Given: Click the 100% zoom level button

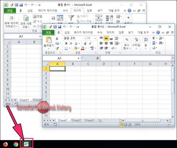Looking at the screenshot, I should [137, 124].
